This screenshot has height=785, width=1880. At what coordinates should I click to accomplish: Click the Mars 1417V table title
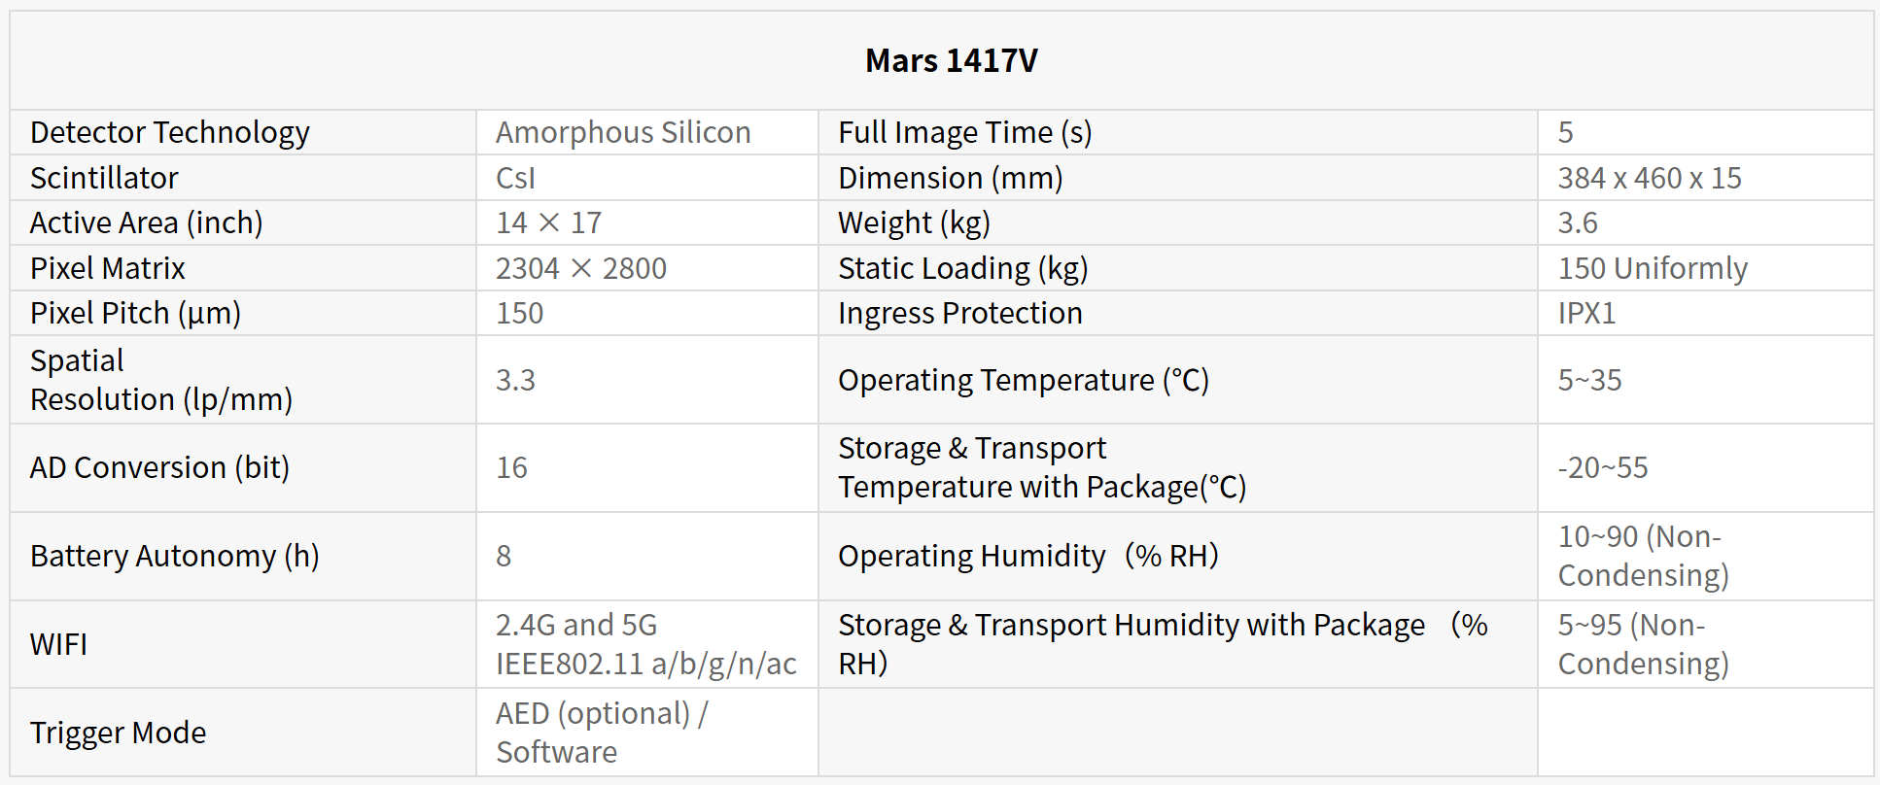[951, 61]
